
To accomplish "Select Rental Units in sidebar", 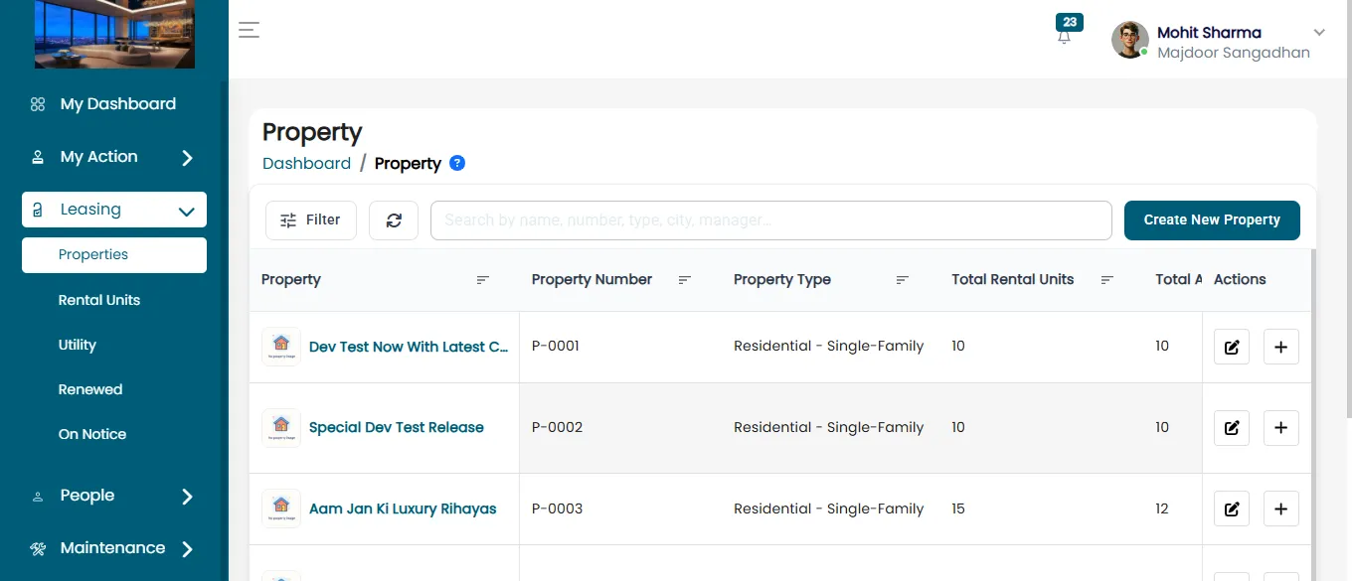I will (99, 300).
